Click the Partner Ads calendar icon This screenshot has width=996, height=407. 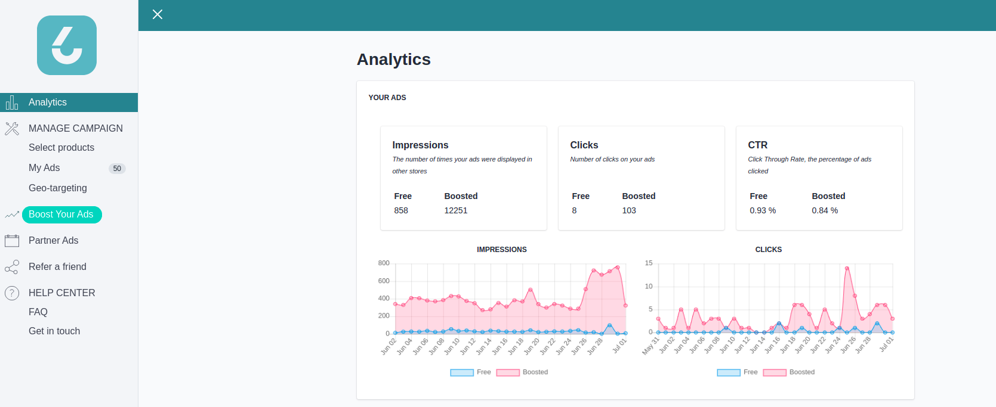(12, 241)
